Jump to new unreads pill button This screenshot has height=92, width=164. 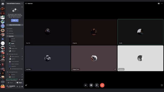[15, 25]
